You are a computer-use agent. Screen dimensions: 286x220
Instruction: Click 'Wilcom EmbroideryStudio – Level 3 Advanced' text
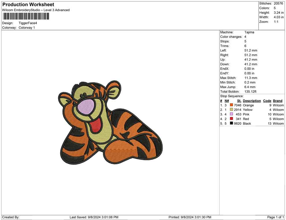click(36, 10)
